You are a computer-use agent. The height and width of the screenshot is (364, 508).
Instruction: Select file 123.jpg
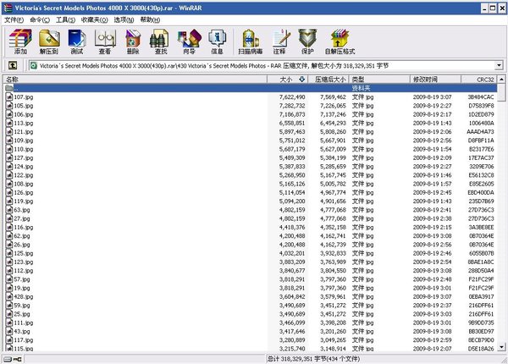(24, 262)
